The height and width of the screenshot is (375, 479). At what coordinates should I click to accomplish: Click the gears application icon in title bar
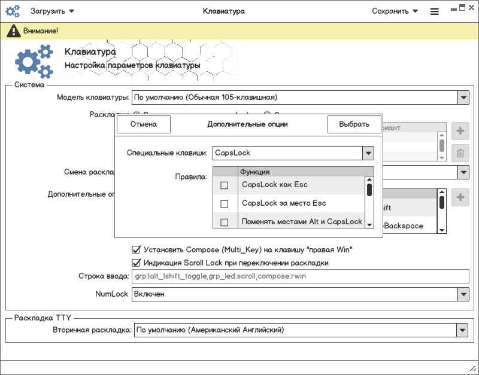pos(13,11)
